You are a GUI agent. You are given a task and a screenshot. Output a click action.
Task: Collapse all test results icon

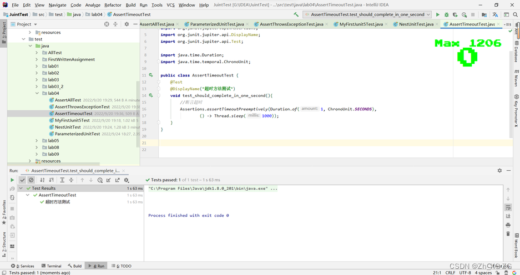[71, 180]
